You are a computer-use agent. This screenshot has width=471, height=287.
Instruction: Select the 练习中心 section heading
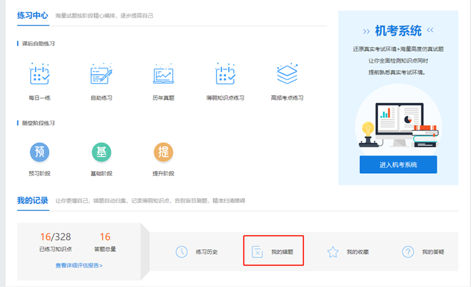pos(32,15)
